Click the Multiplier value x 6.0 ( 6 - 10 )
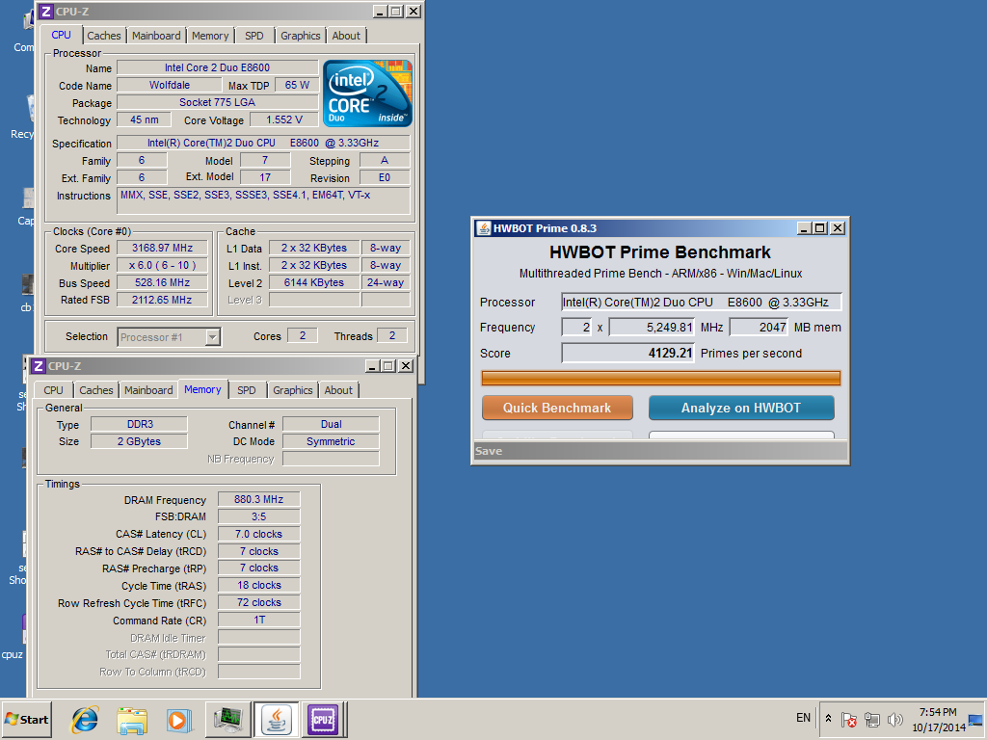This screenshot has height=740, width=987. pyautogui.click(x=162, y=266)
